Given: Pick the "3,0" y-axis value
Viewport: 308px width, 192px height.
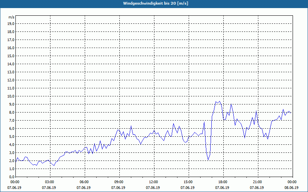Looking at the screenshot, I should point(12,152).
